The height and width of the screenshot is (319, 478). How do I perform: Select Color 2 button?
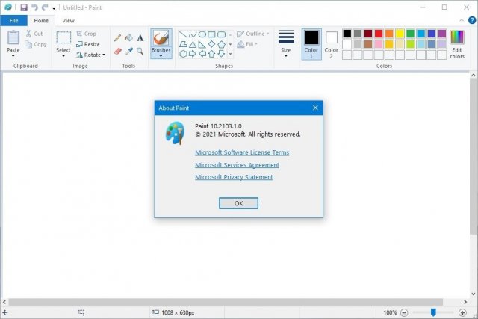coord(332,45)
